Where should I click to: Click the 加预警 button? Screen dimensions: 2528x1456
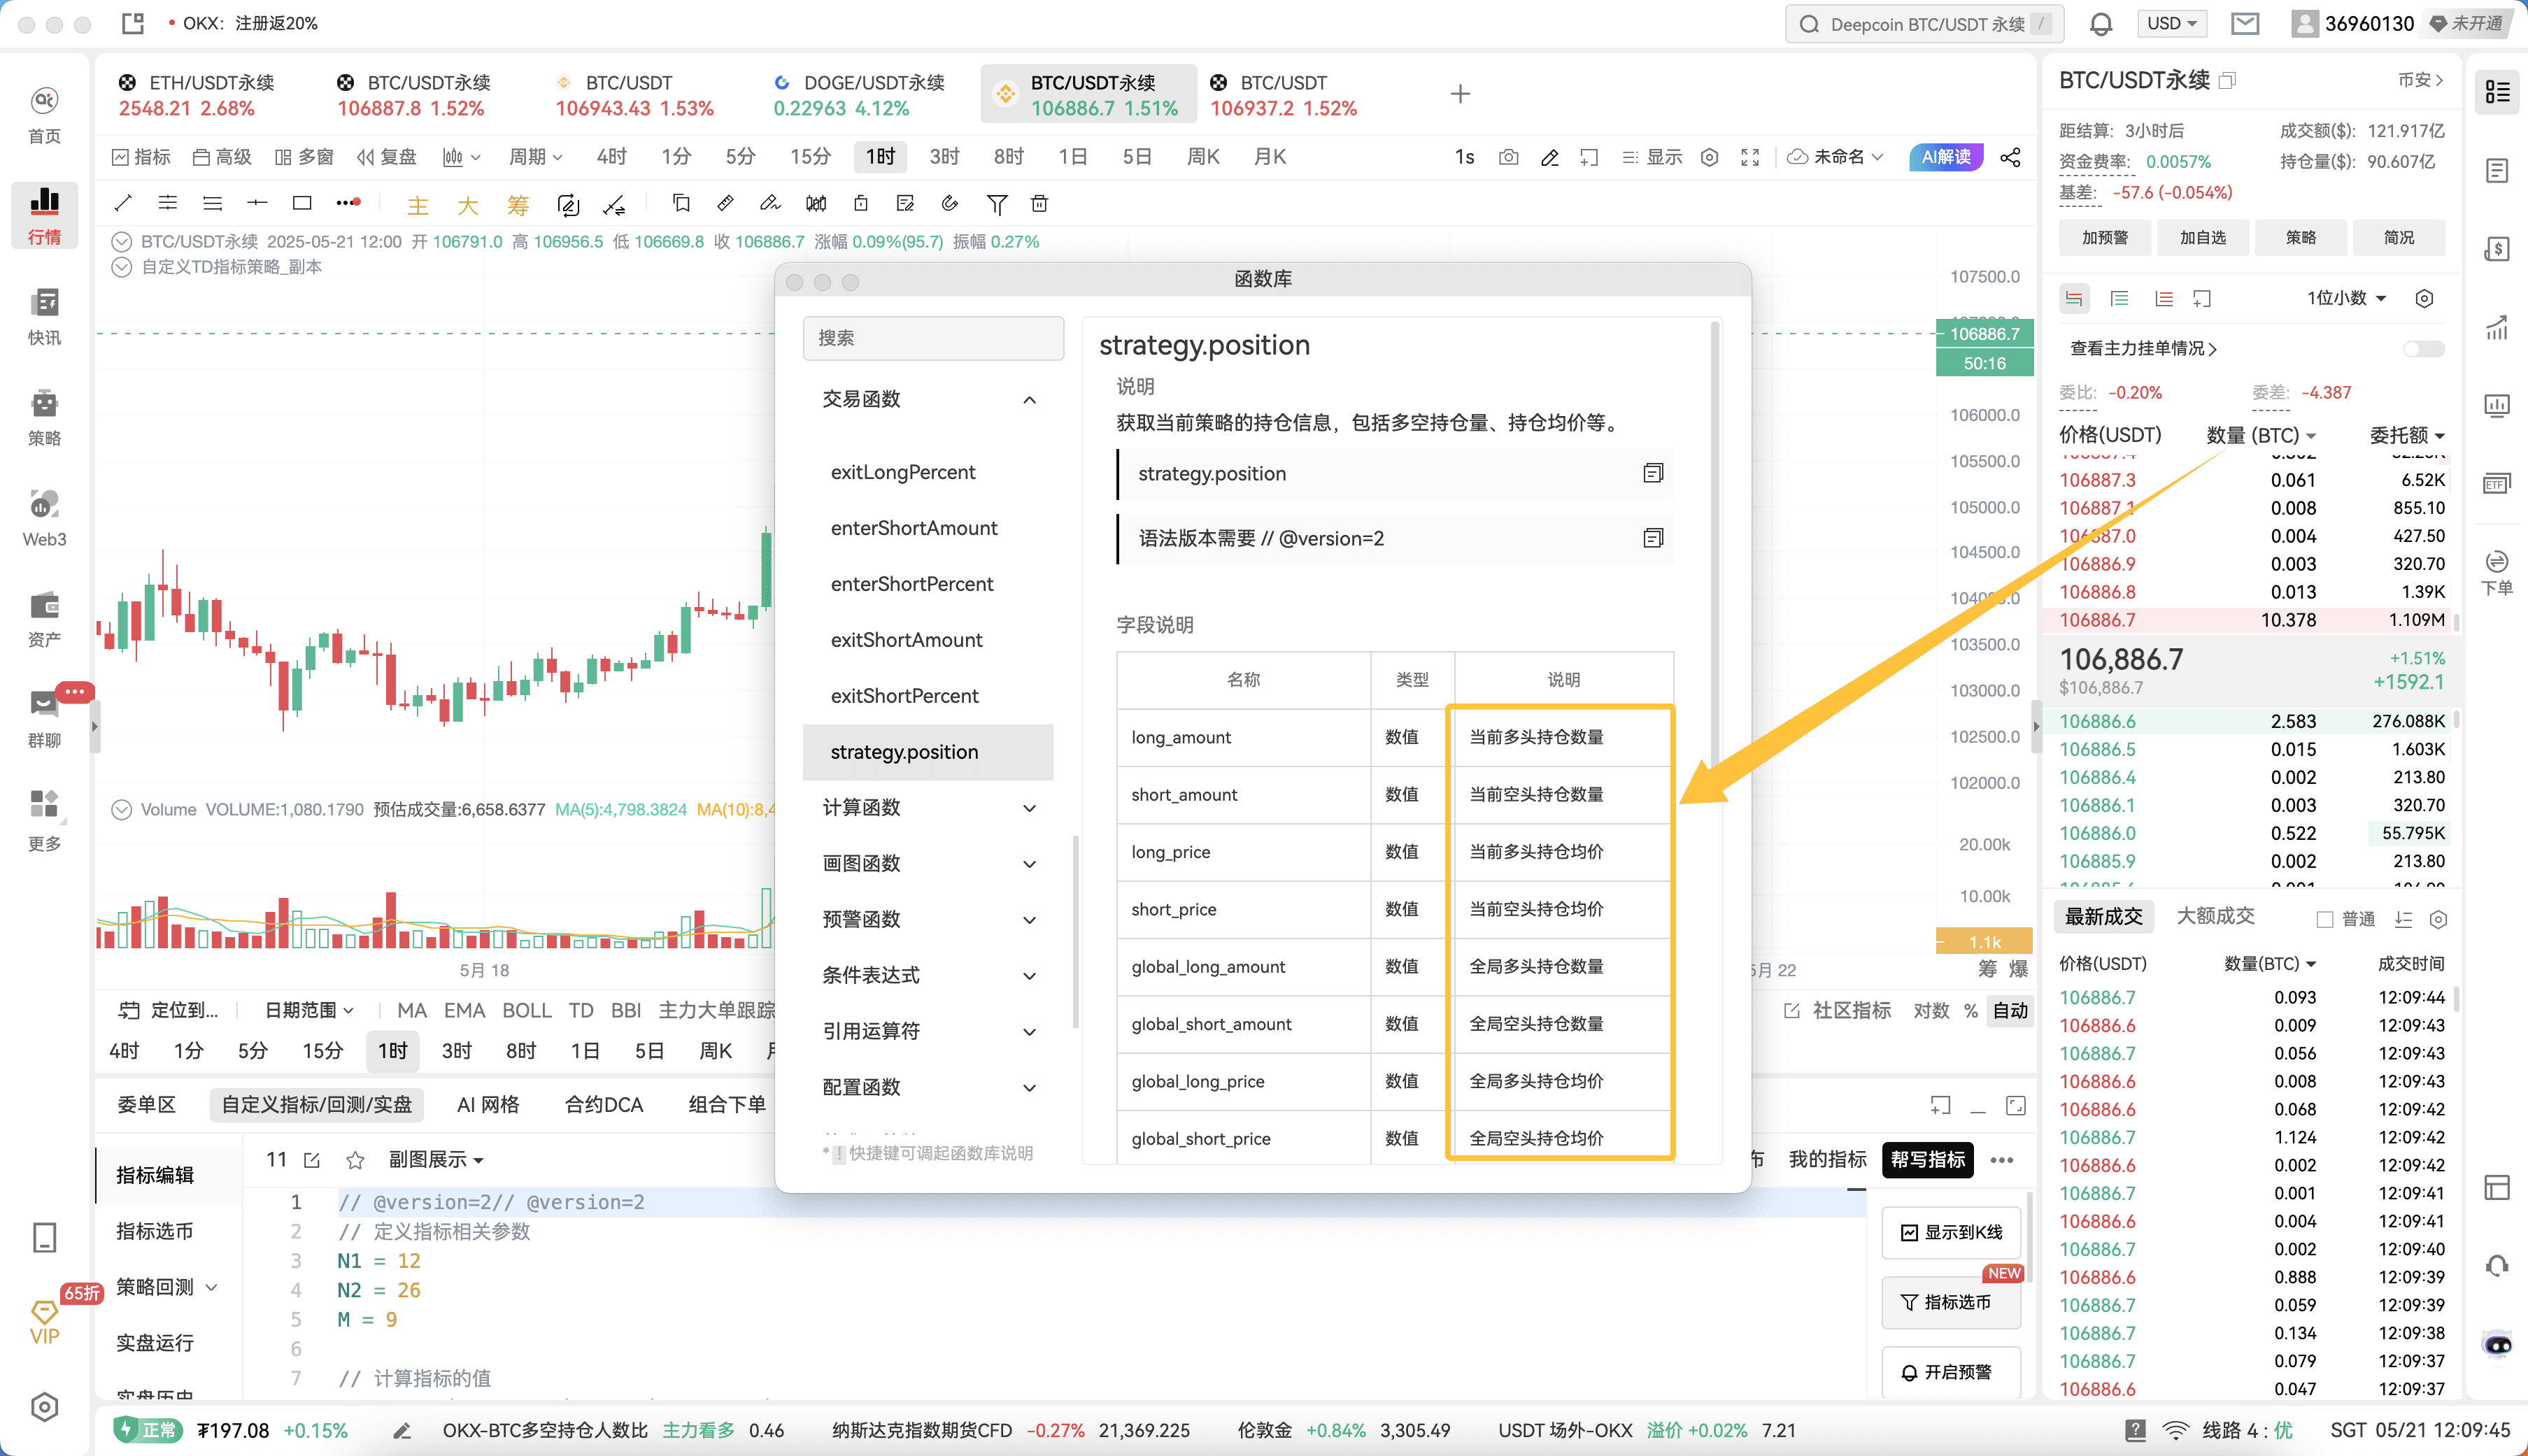[x=2105, y=238]
